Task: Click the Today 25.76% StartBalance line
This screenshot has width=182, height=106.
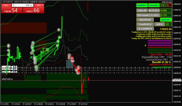Action: pyautogui.click(x=151, y=38)
